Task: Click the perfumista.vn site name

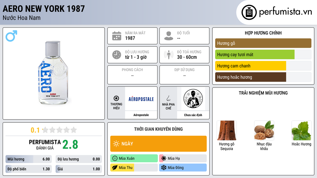Action: click(x=285, y=12)
